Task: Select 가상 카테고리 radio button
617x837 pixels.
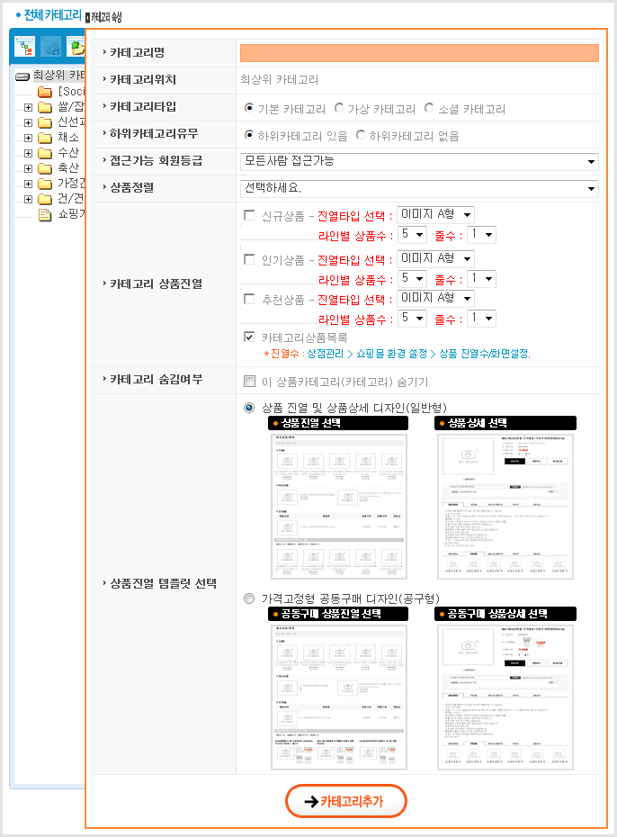Action: click(x=338, y=108)
